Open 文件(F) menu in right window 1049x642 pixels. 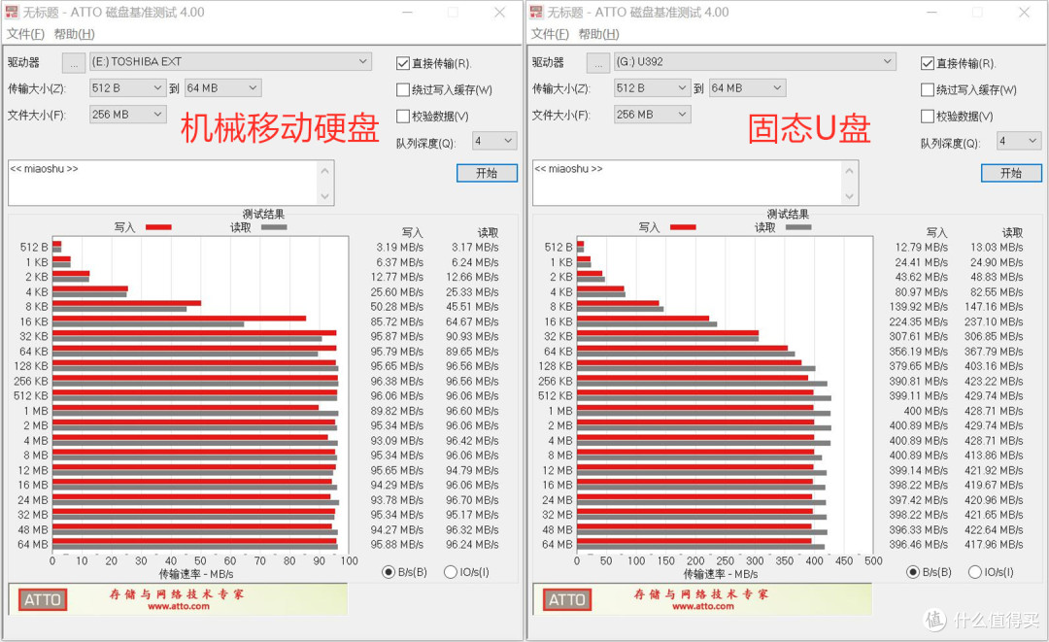tap(550, 34)
